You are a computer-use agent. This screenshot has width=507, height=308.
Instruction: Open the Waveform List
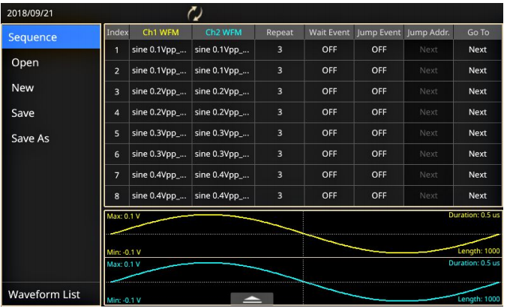coord(50,295)
